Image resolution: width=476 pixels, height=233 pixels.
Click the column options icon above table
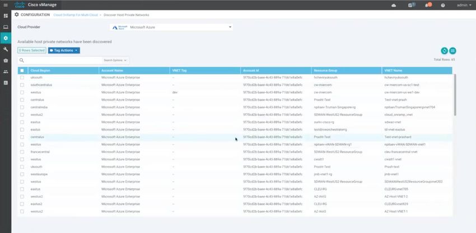[452, 51]
